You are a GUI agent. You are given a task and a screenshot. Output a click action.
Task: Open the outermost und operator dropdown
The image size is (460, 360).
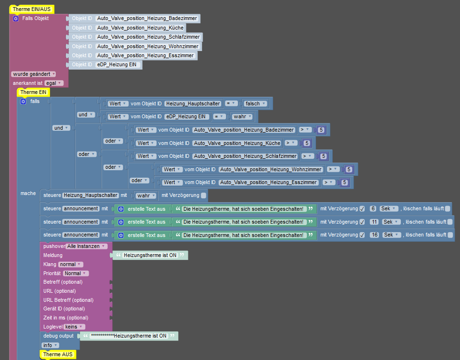tap(61, 128)
